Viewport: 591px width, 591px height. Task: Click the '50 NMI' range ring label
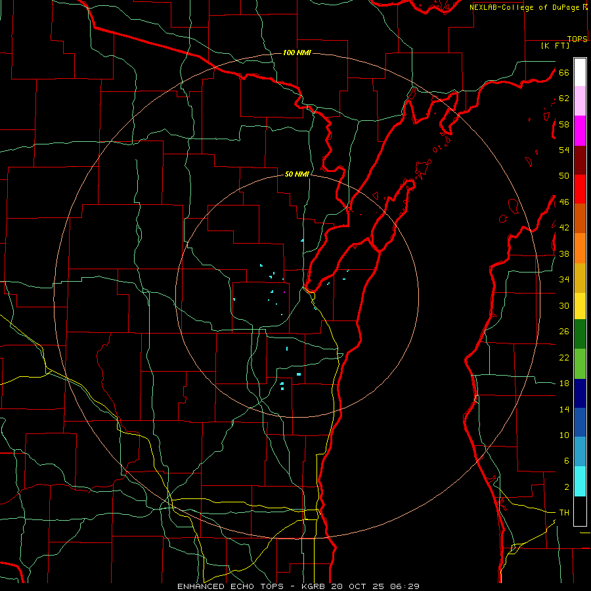297,174
